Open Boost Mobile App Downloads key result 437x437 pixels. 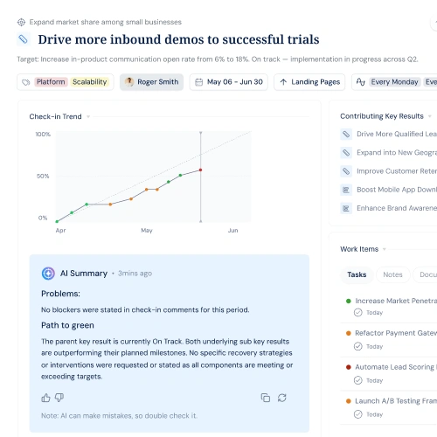pos(397,190)
